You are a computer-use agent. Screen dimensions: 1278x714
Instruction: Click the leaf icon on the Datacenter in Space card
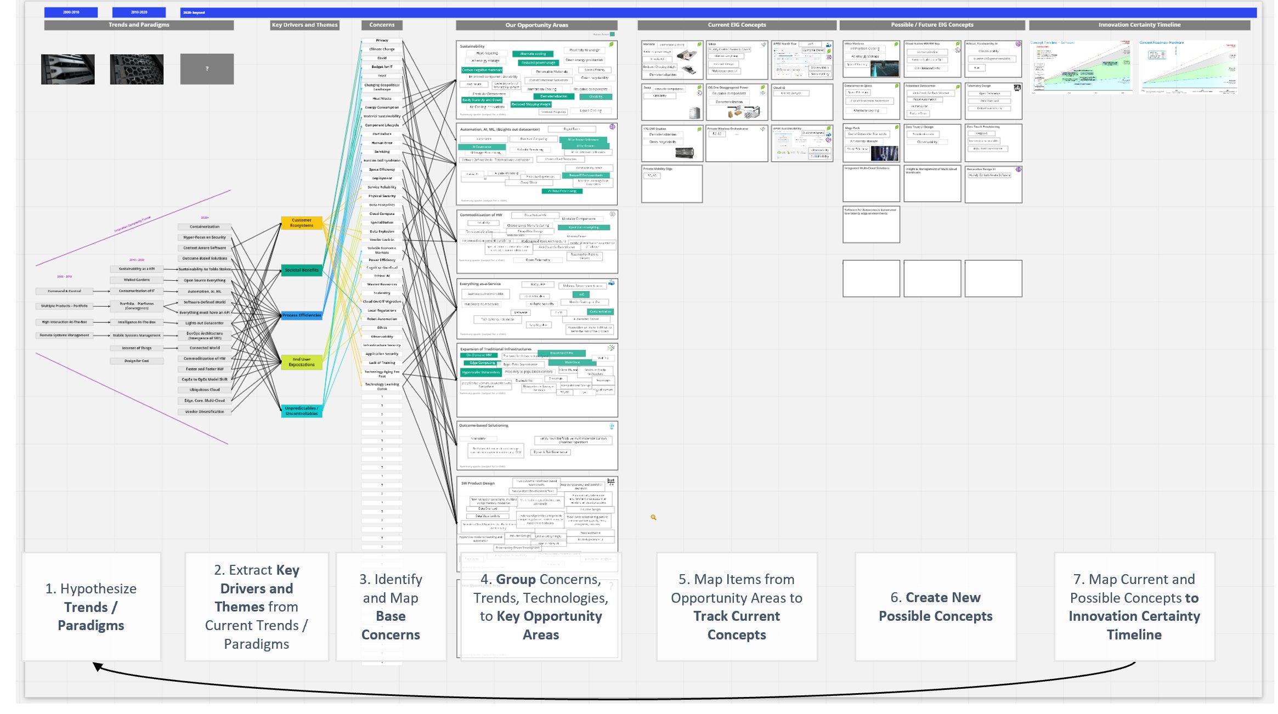point(897,86)
